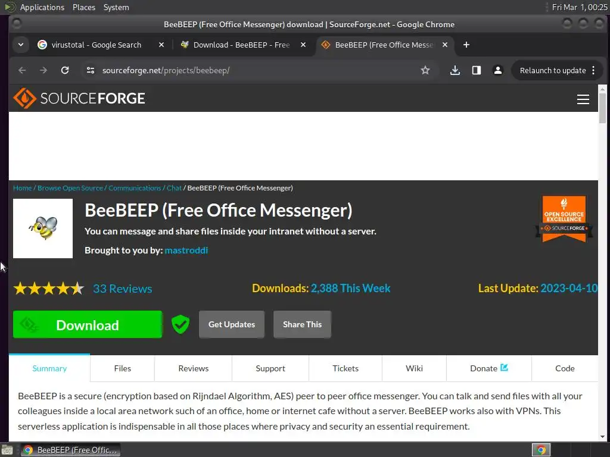The width and height of the screenshot is (610, 457).
Task: Click the BeeBEEP bee project icon
Action: [43, 228]
